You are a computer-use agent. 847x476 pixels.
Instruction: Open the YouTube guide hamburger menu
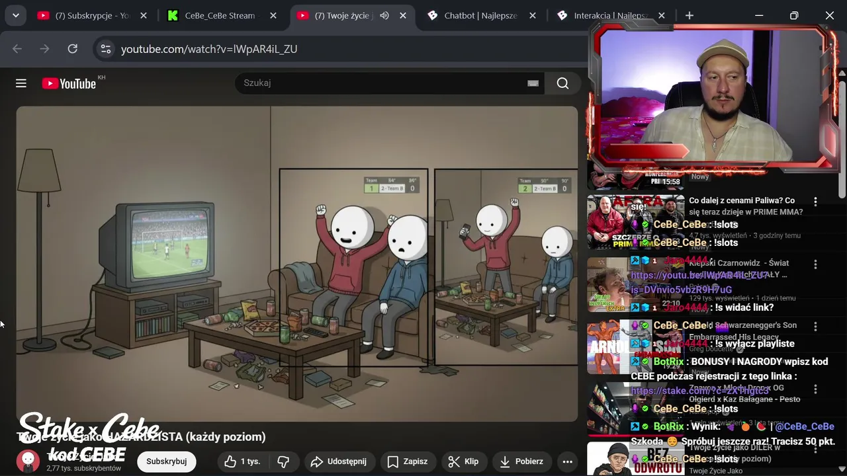(x=21, y=83)
